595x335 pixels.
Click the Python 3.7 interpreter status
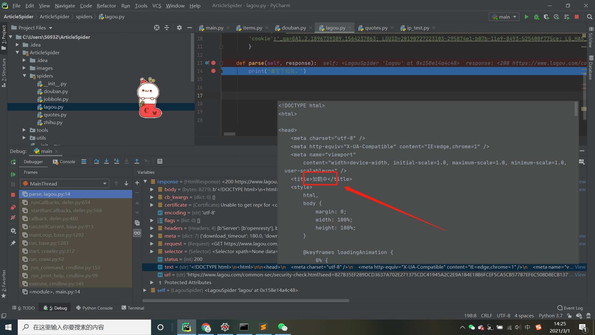[550, 315]
